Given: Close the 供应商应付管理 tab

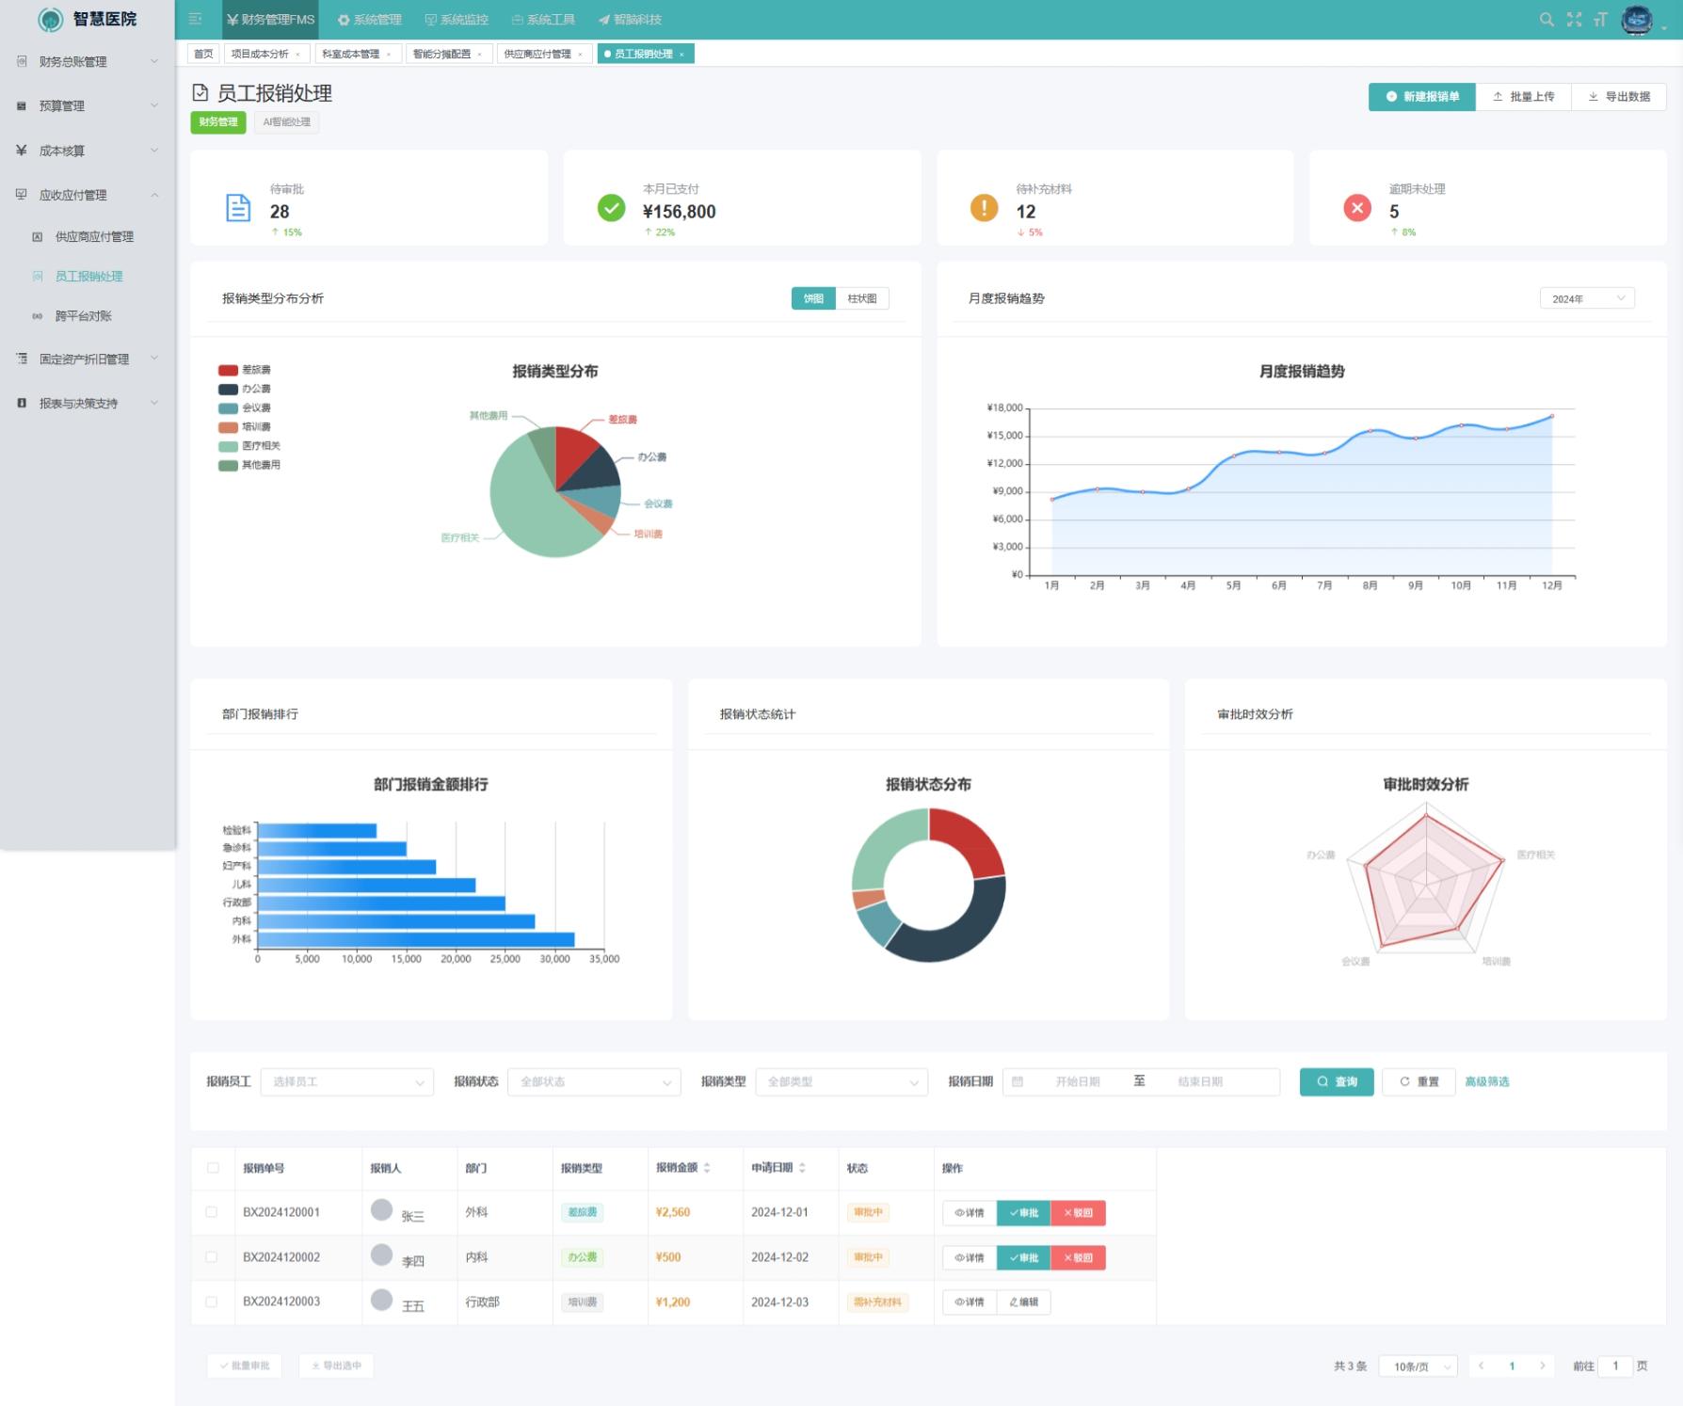Looking at the screenshot, I should (x=580, y=55).
